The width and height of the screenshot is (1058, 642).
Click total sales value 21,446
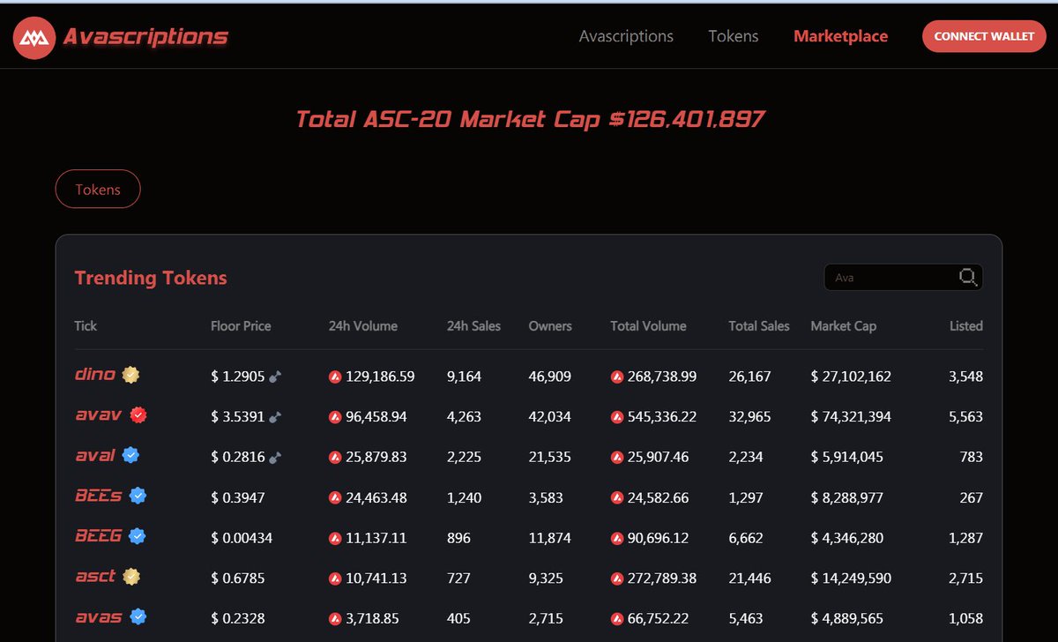coord(749,579)
